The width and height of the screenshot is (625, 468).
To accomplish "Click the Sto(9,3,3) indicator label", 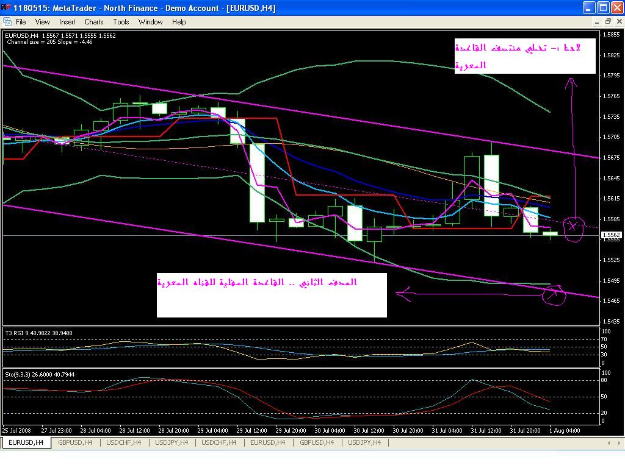I will [40, 375].
